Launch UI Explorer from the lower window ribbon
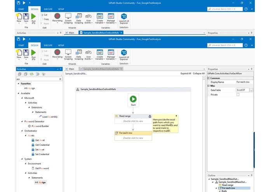The image size is (270, 192). tap(124, 55)
